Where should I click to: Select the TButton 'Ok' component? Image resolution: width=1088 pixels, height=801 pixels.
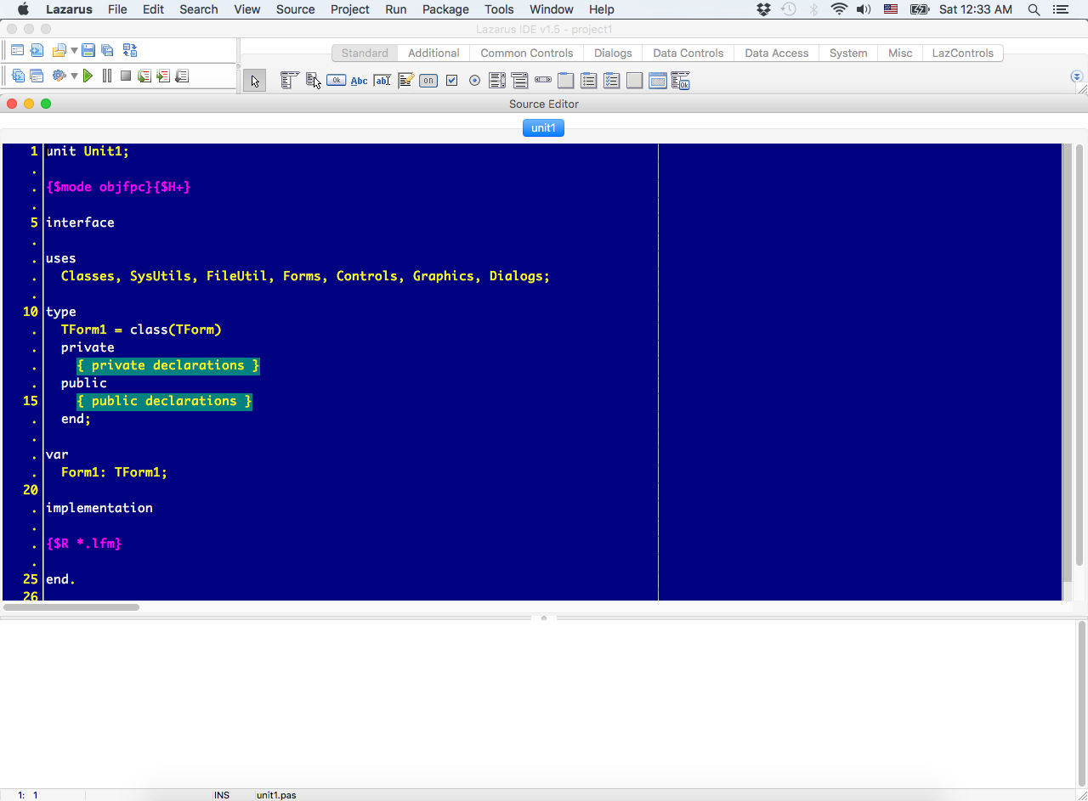(336, 81)
